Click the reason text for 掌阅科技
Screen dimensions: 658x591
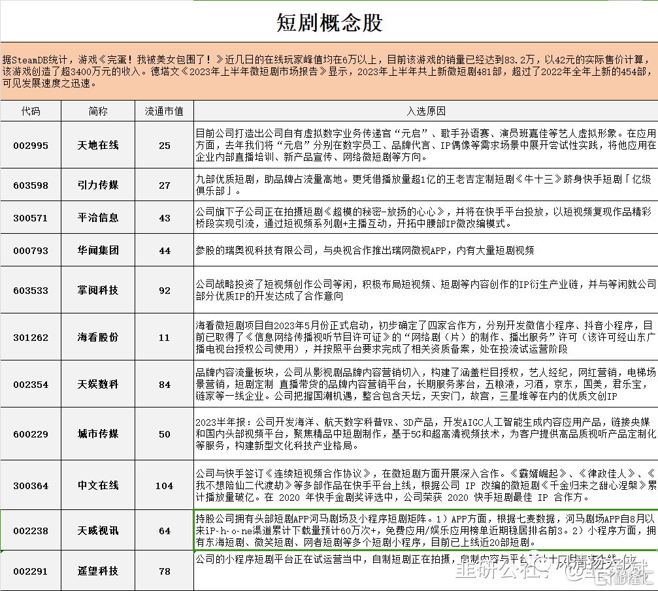tap(425, 290)
